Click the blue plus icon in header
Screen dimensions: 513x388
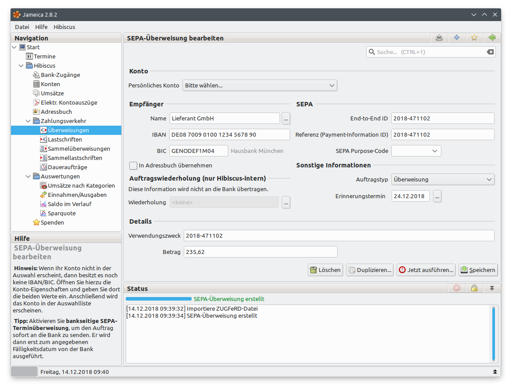(457, 38)
